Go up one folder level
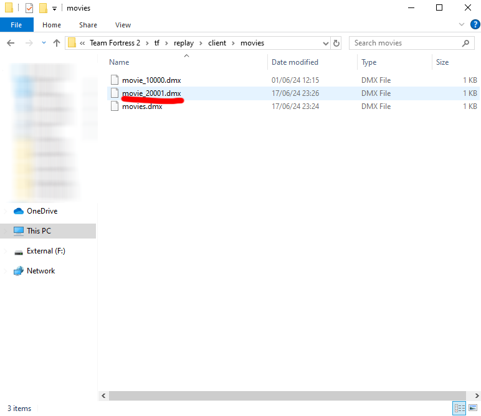The image size is (481, 416). (57, 43)
